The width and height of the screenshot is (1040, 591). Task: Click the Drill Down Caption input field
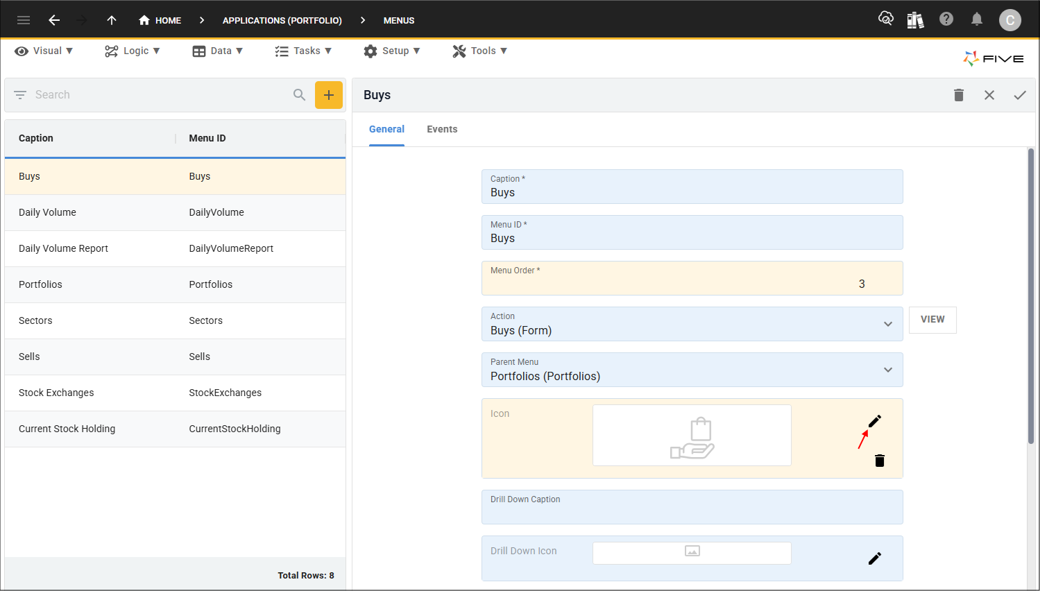click(x=692, y=511)
